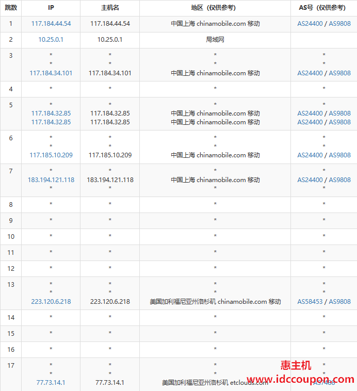357x391 pixels.
Task: Click the 10.25.0.1 IP link
Action: point(51,40)
